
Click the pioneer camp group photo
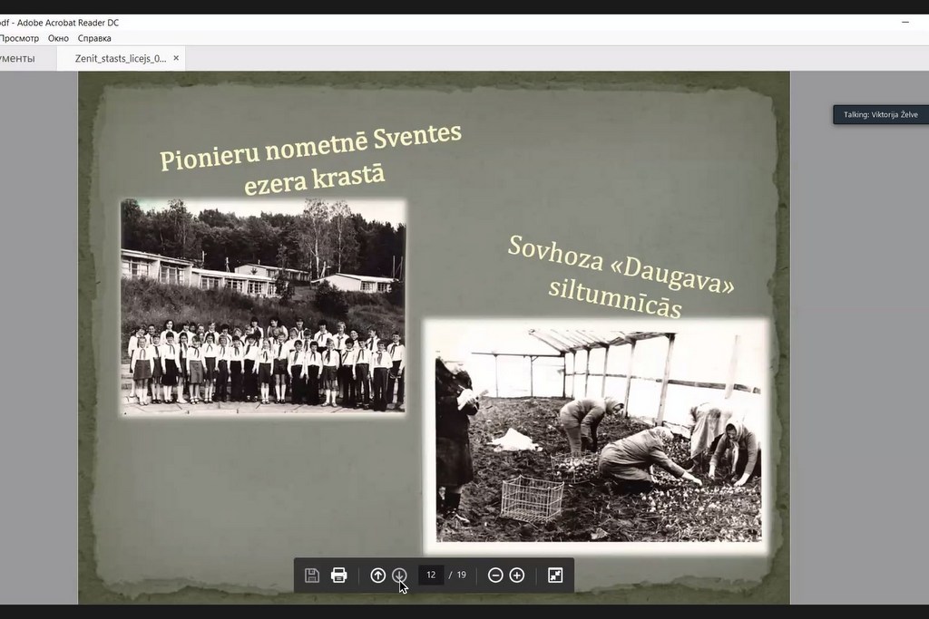(263, 306)
